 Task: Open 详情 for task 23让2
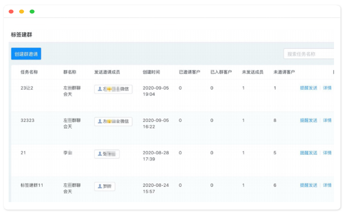pos(327,88)
